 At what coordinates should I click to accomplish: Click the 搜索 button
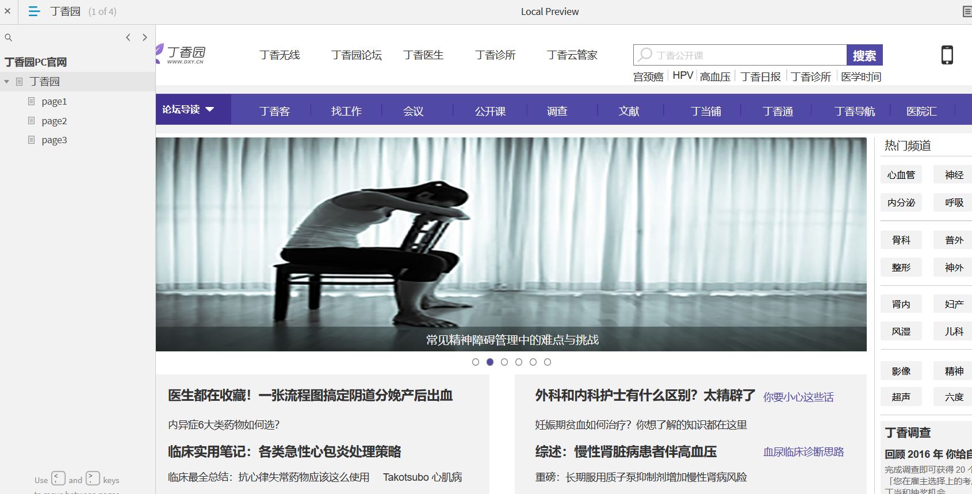864,55
